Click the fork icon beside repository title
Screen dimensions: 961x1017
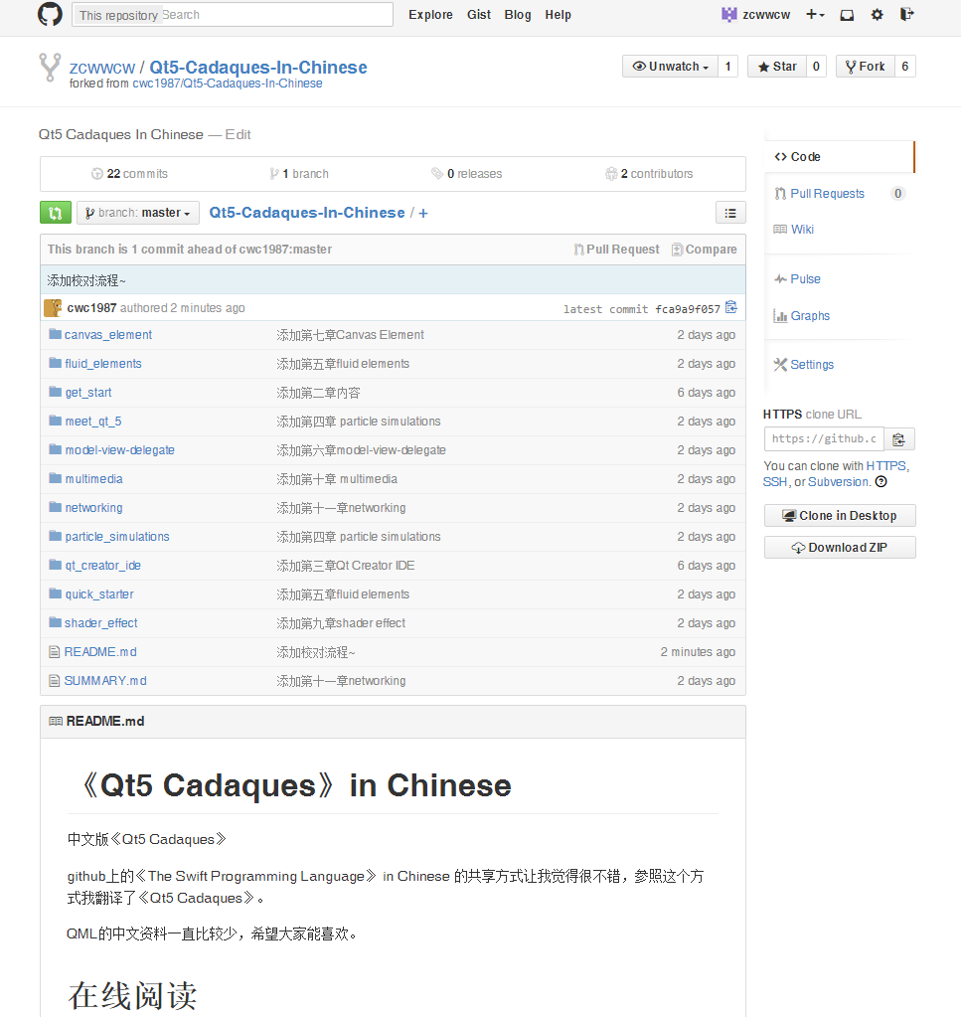(50, 67)
